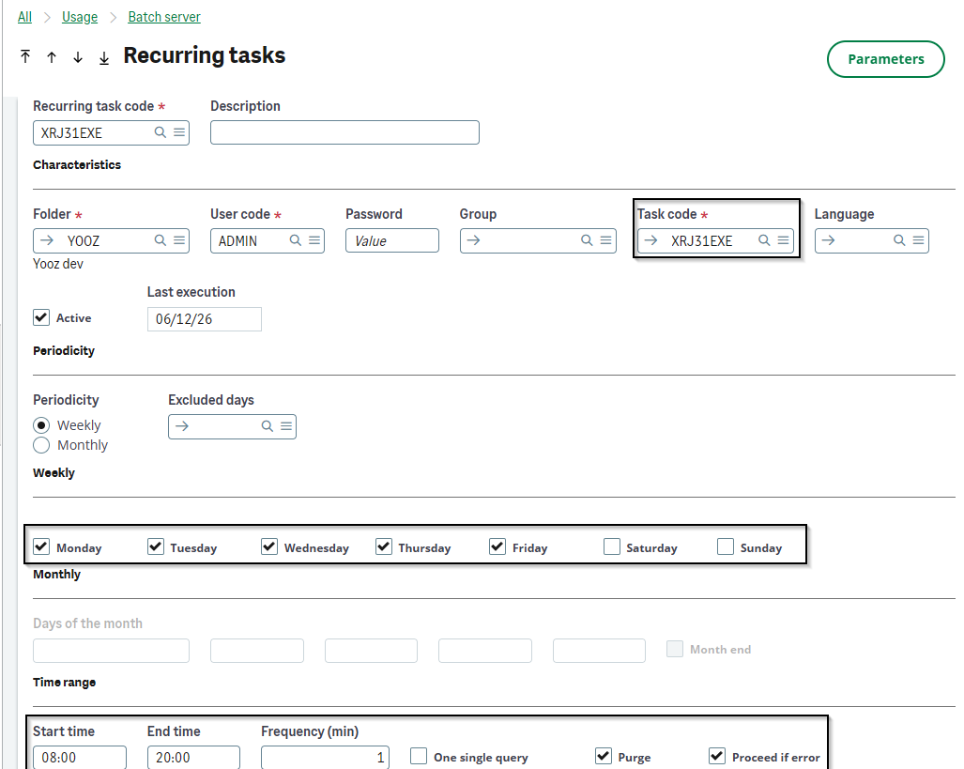The image size is (964, 769).
Task: Click XRJ31EXE in Recurring task code field
Action: [71, 133]
